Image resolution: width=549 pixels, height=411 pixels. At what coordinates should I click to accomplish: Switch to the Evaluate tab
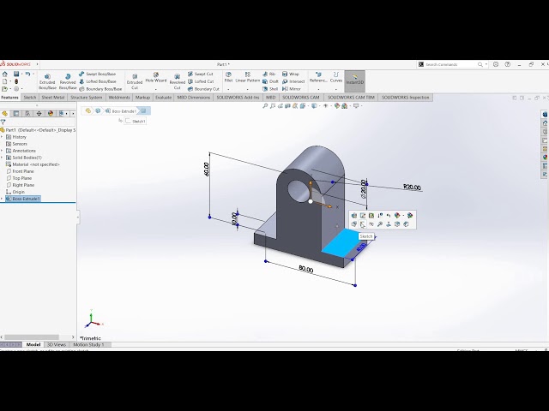coord(164,98)
